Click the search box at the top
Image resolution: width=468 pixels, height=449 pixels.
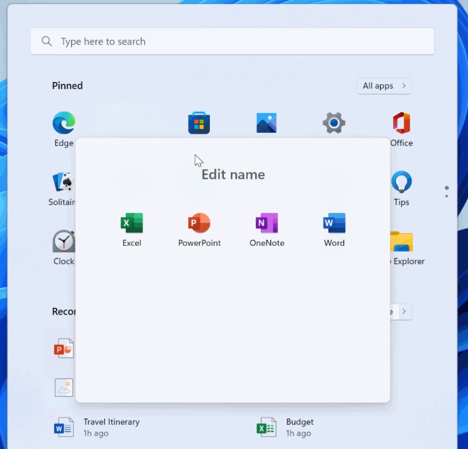point(233,41)
